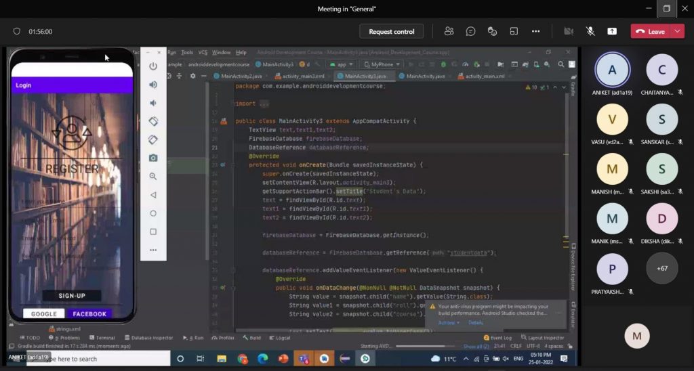The height and width of the screenshot is (371, 694).
Task: Rotate emulator left icon
Action: [x=153, y=121]
